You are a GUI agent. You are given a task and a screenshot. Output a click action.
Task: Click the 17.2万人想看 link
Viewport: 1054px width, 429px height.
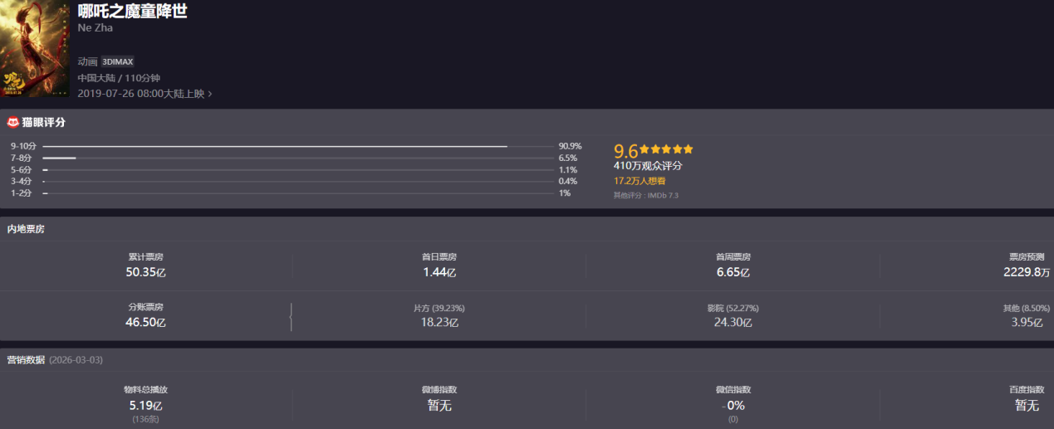[x=639, y=180]
